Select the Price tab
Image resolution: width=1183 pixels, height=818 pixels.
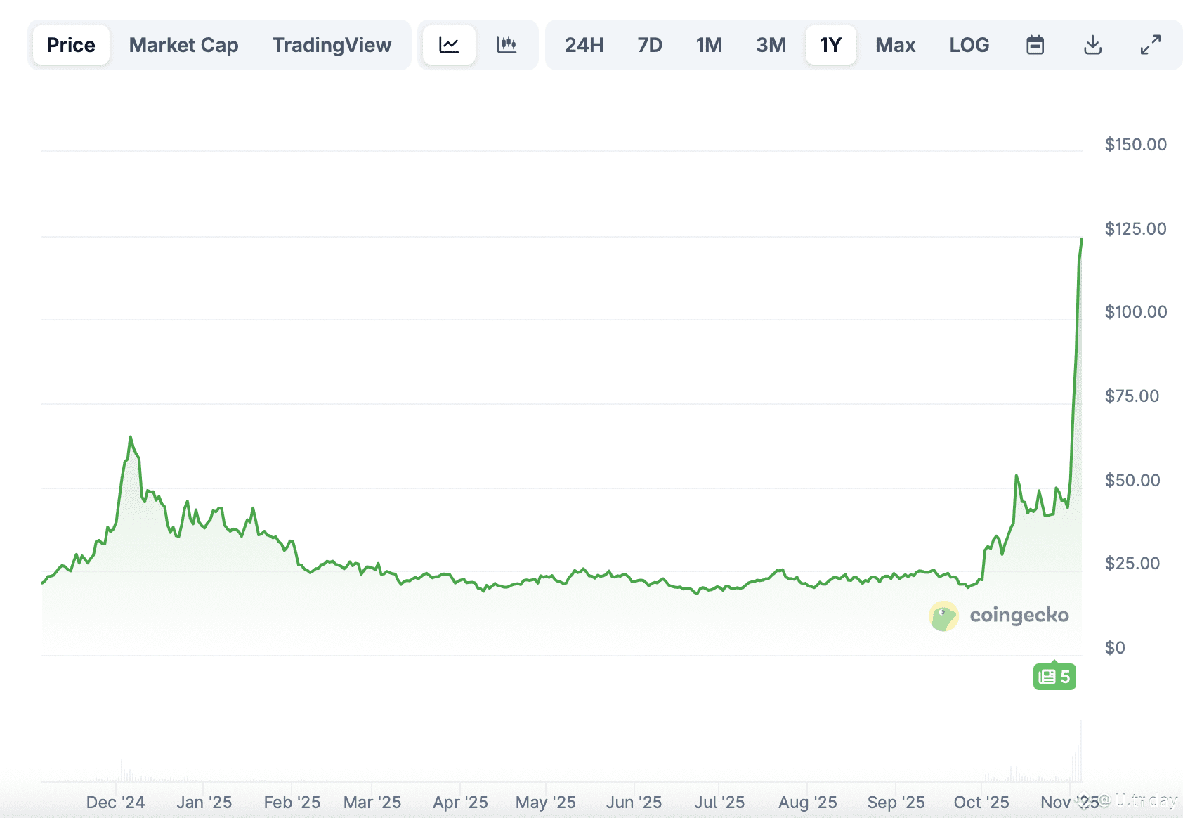pos(70,44)
